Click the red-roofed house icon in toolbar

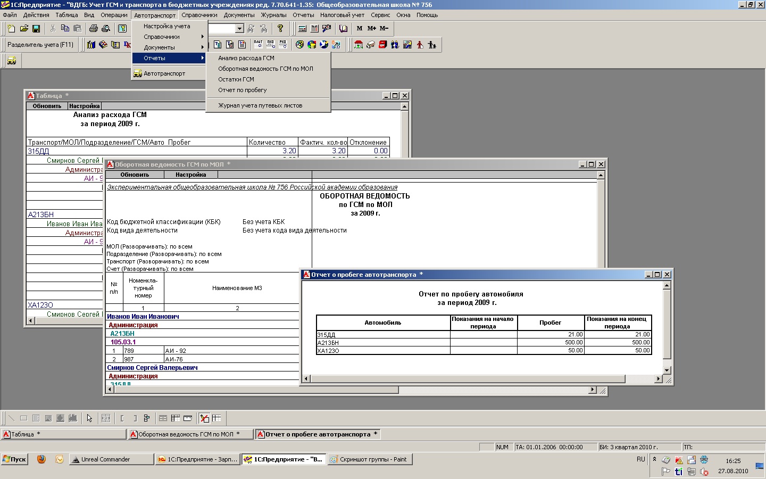tap(359, 45)
